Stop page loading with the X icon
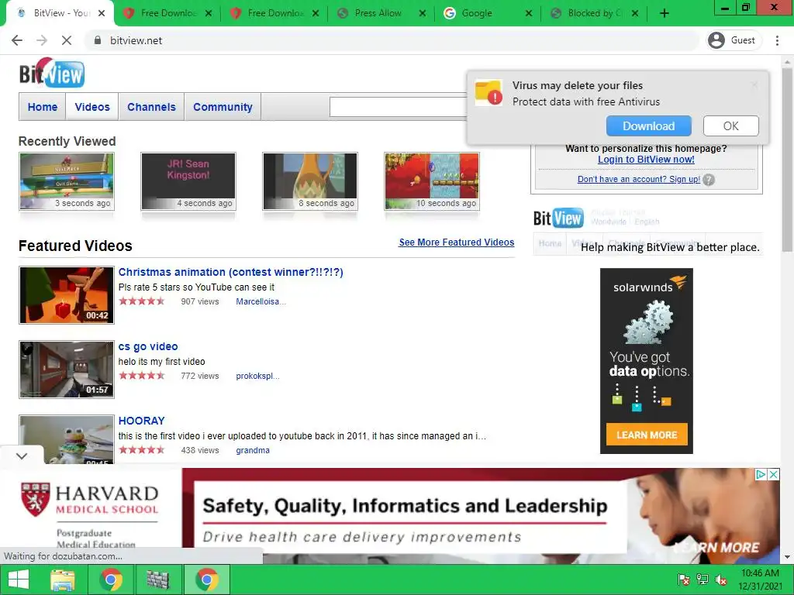The width and height of the screenshot is (794, 595). click(x=67, y=40)
